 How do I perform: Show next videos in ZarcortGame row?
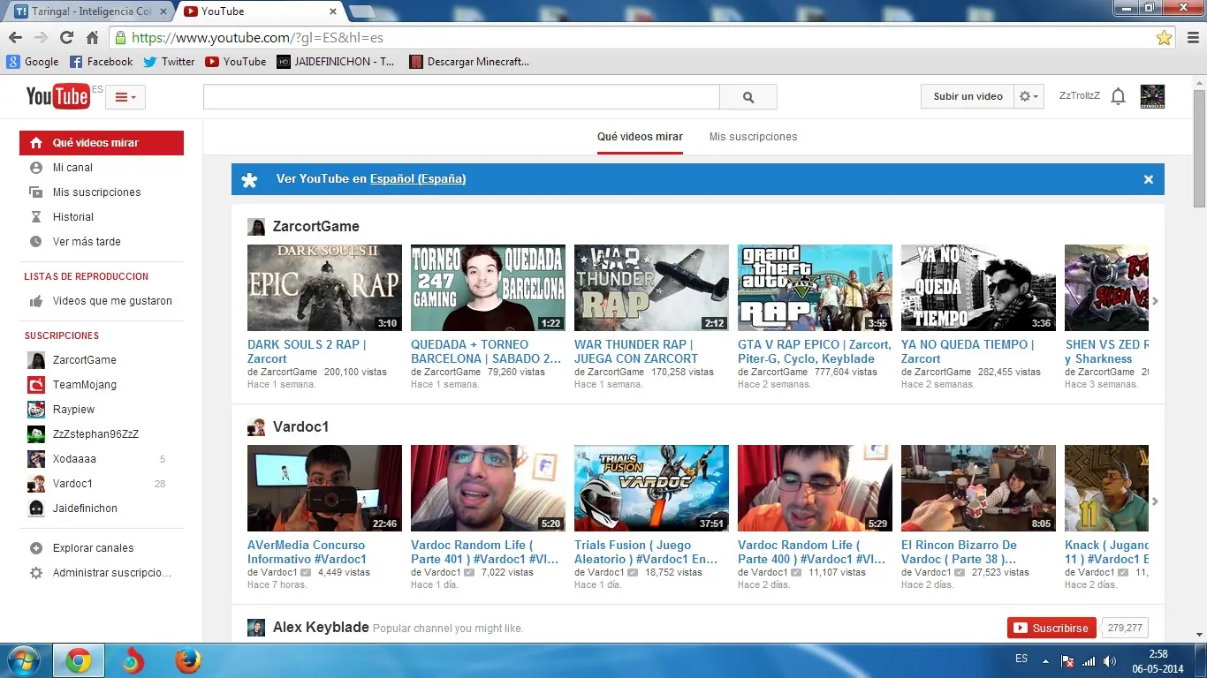1155,301
